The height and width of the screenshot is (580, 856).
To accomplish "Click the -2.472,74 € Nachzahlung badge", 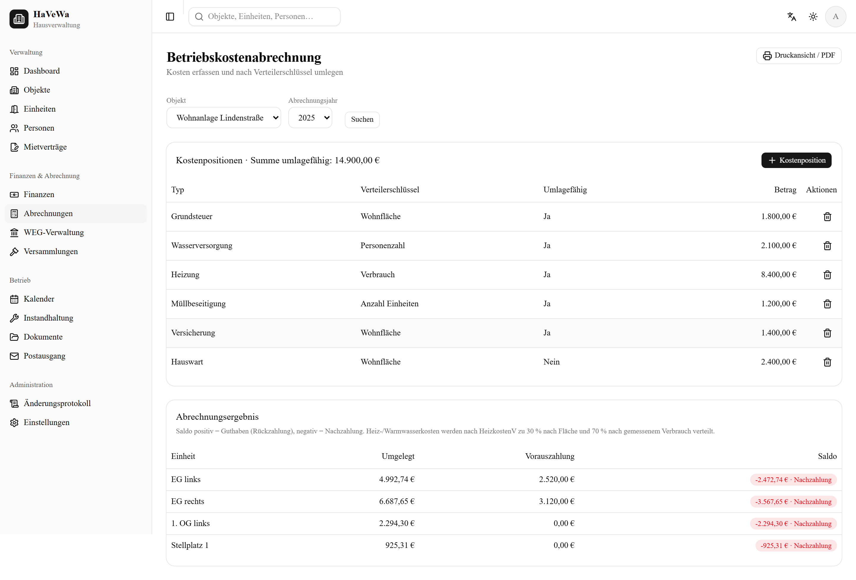I will (x=793, y=480).
